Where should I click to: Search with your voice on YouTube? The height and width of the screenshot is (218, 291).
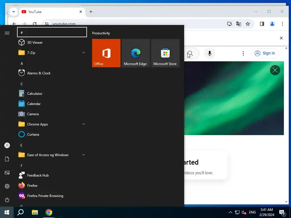(x=210, y=53)
